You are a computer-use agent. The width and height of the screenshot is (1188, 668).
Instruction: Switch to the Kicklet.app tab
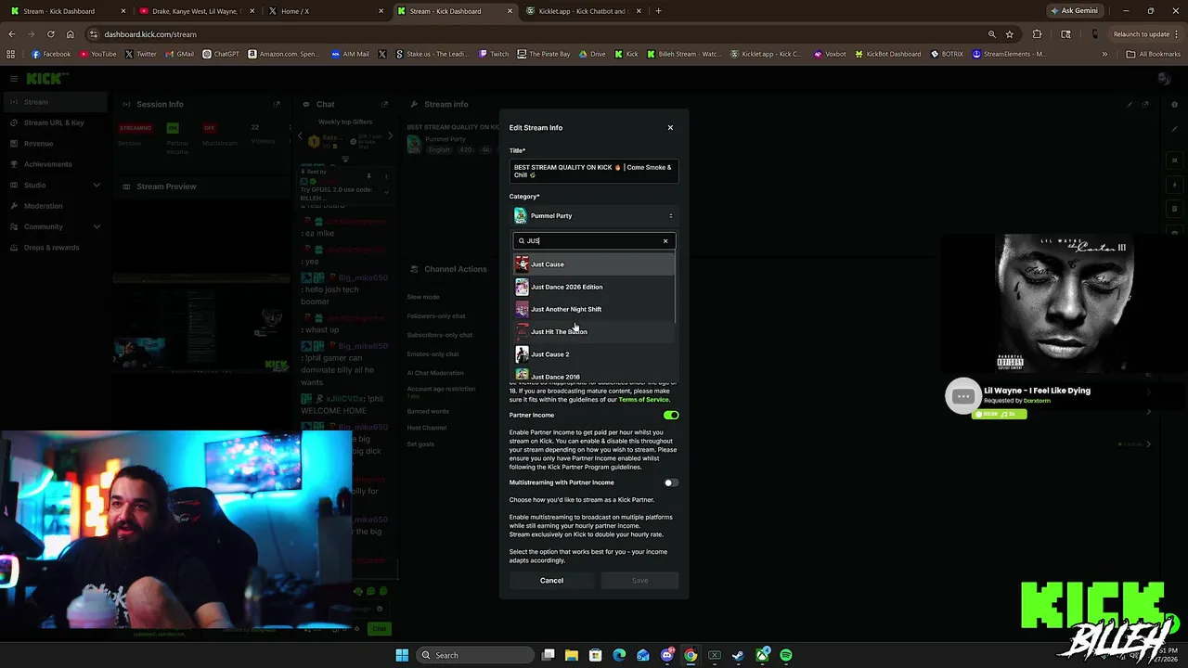[583, 11]
